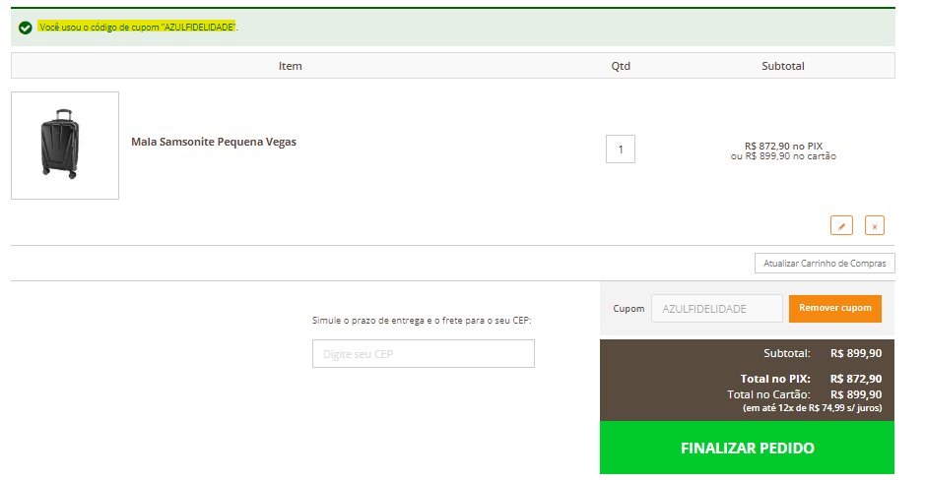Open the Samsonite suitcase product thumbnail
Screen dimensions: 925x480
65,146
